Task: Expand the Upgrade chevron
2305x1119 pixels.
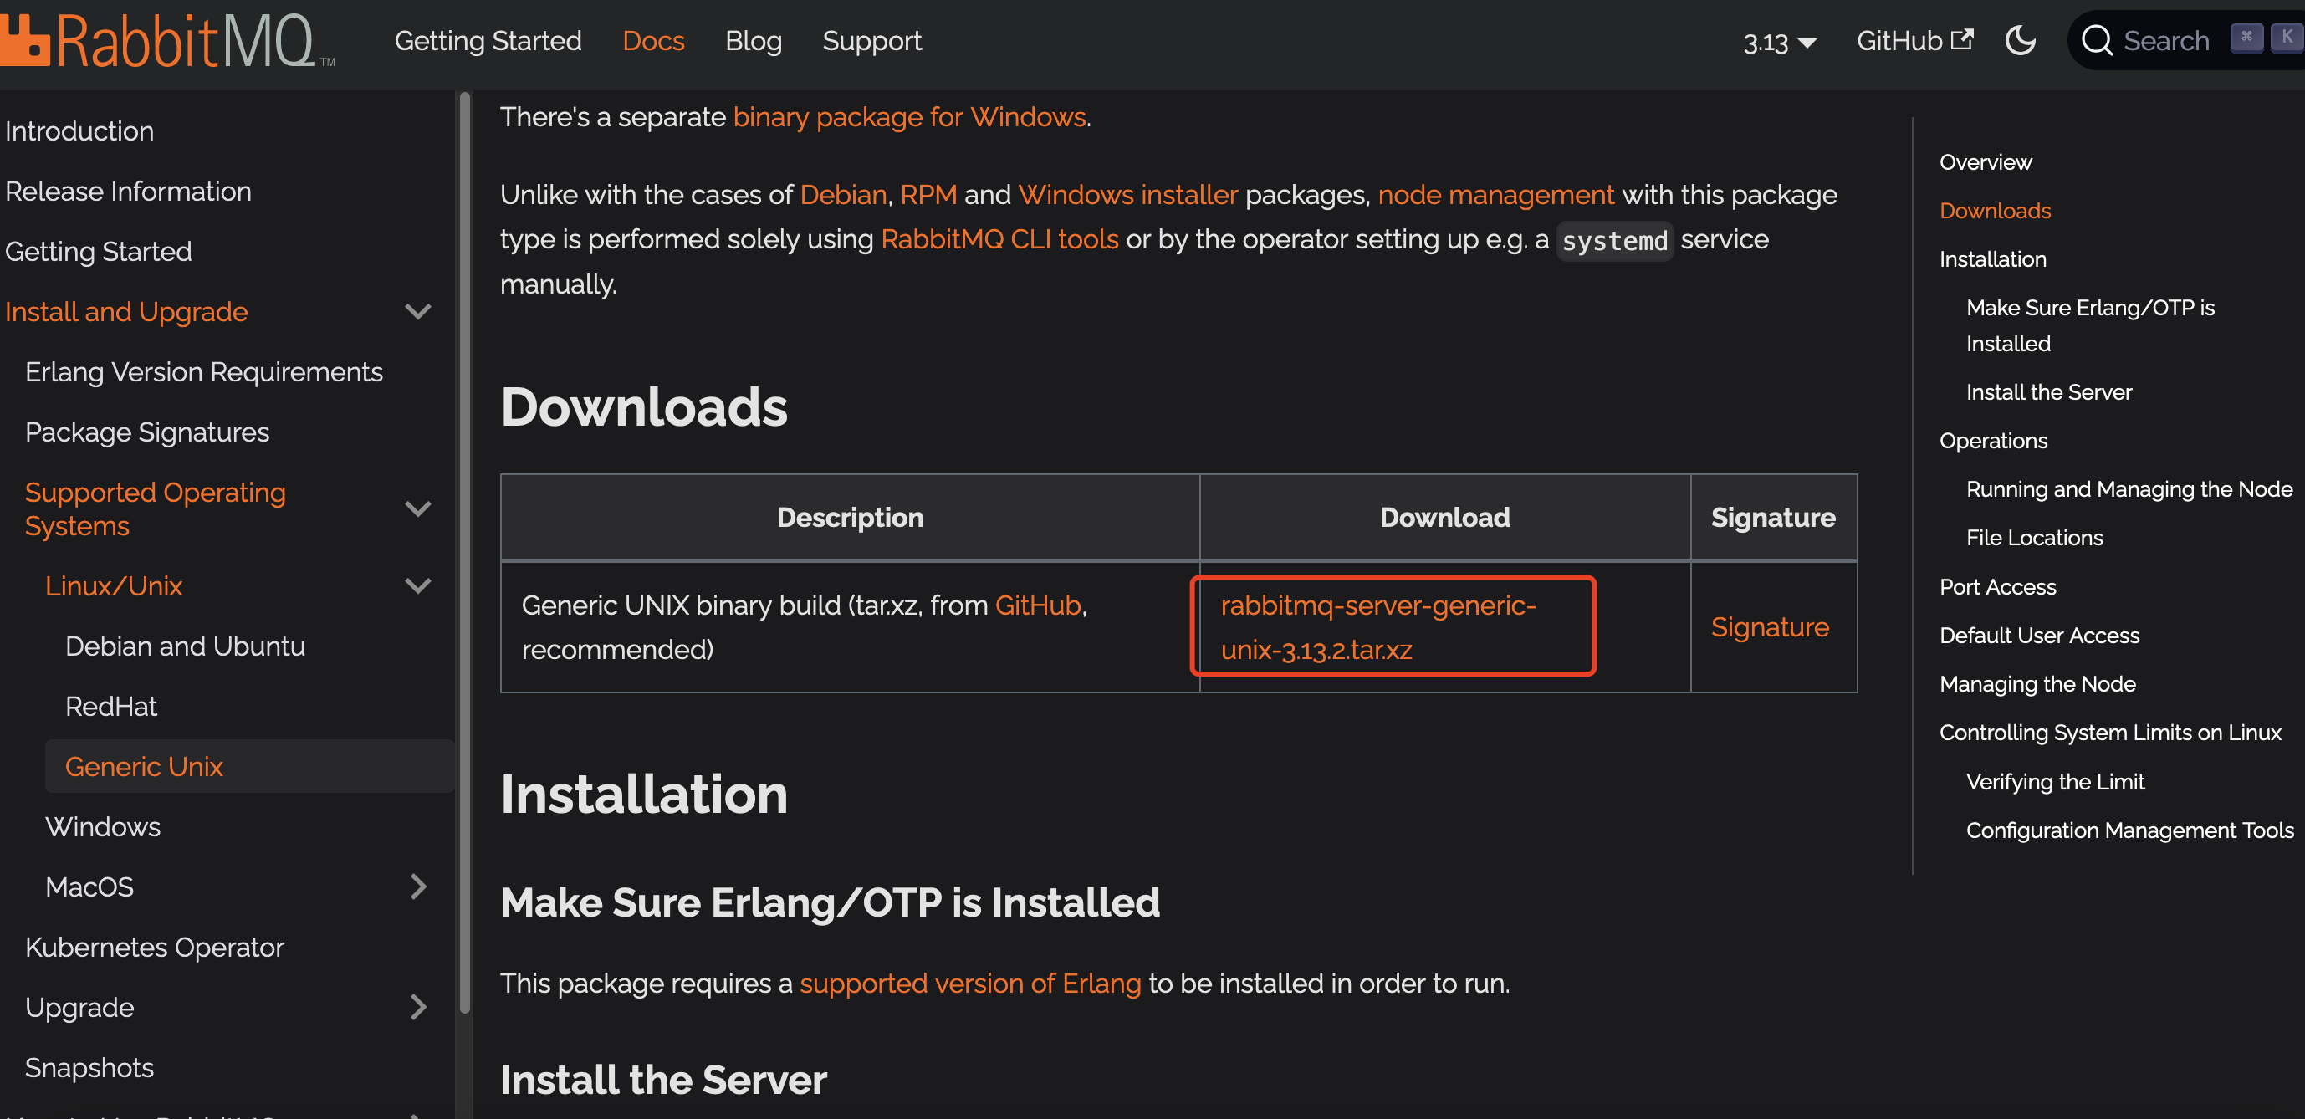Action: [x=418, y=1007]
